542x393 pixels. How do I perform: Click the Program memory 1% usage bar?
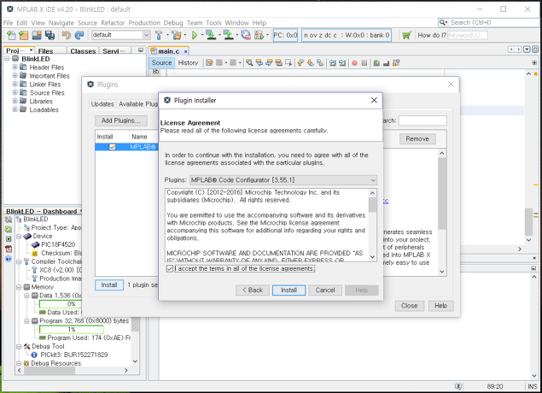[x=71, y=329]
